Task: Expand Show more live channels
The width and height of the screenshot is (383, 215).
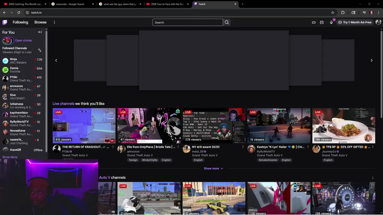Action: pyautogui.click(x=213, y=168)
